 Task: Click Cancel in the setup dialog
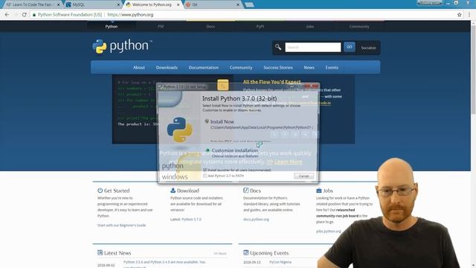click(x=303, y=176)
